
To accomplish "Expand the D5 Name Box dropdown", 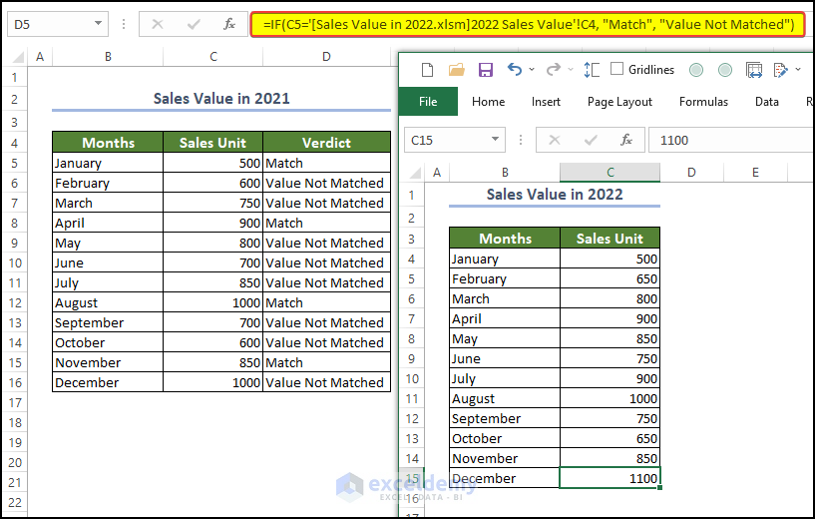I will click(x=98, y=23).
